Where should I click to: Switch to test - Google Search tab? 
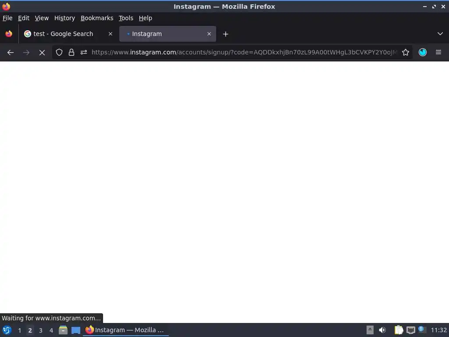tap(68, 34)
